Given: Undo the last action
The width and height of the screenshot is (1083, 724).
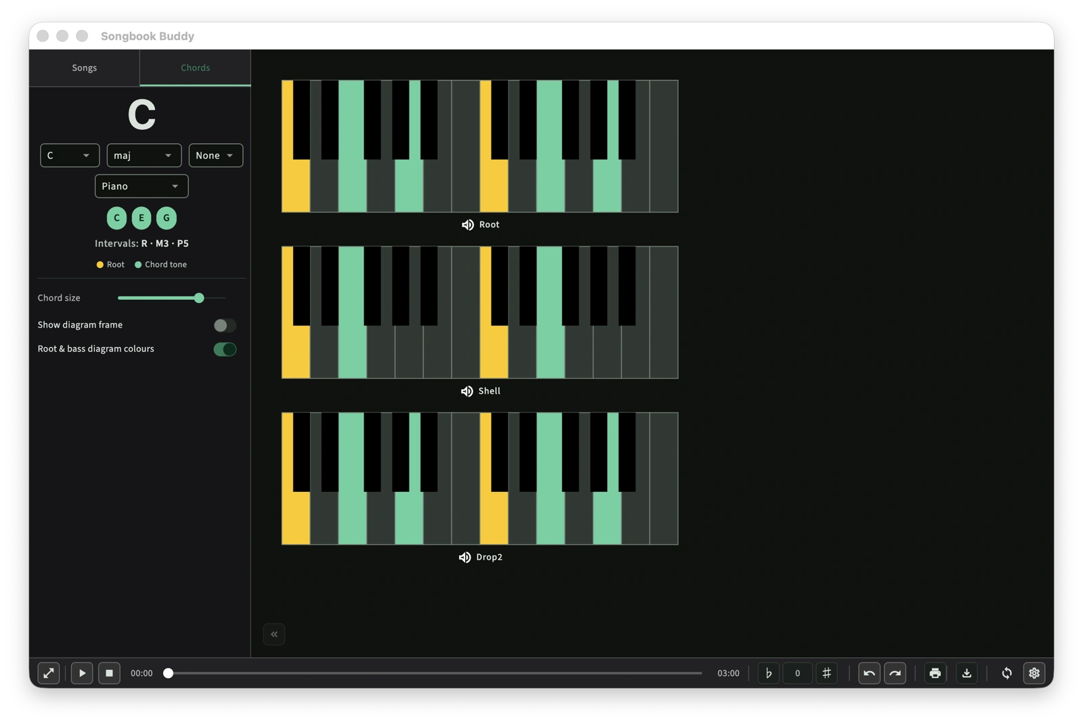Looking at the screenshot, I should tap(869, 673).
